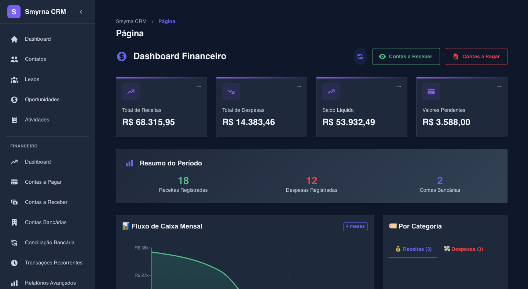Image resolution: width=528 pixels, height=289 pixels.
Task: Click the refresh icon beside Contas a Receber
Action: (x=360, y=56)
